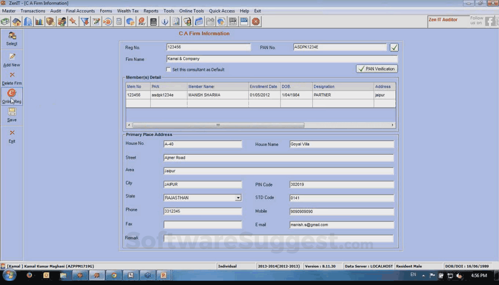This screenshot has width=499, height=285.
Task: Open the Final Accounts menu
Action: click(80, 11)
